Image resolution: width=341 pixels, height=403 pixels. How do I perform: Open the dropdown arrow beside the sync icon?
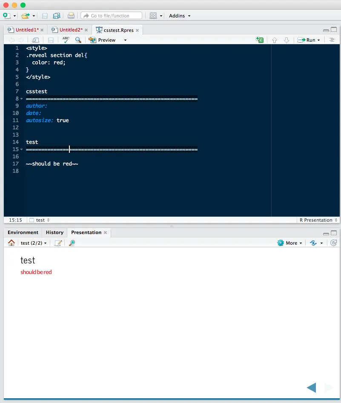[321, 243]
